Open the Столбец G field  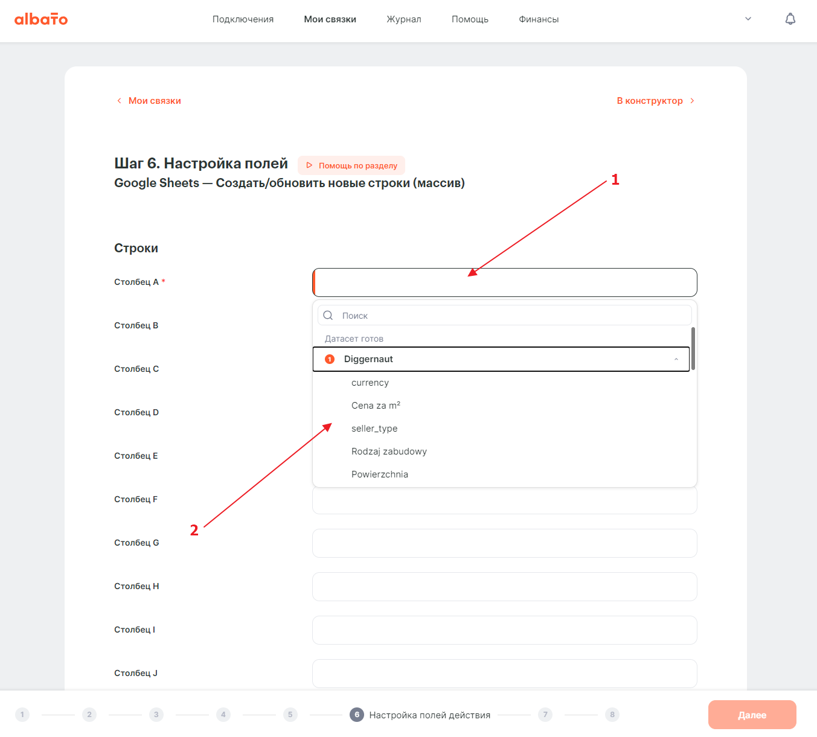(x=505, y=543)
